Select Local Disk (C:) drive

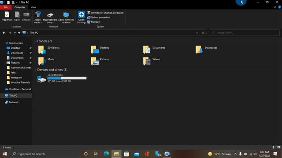point(62,78)
